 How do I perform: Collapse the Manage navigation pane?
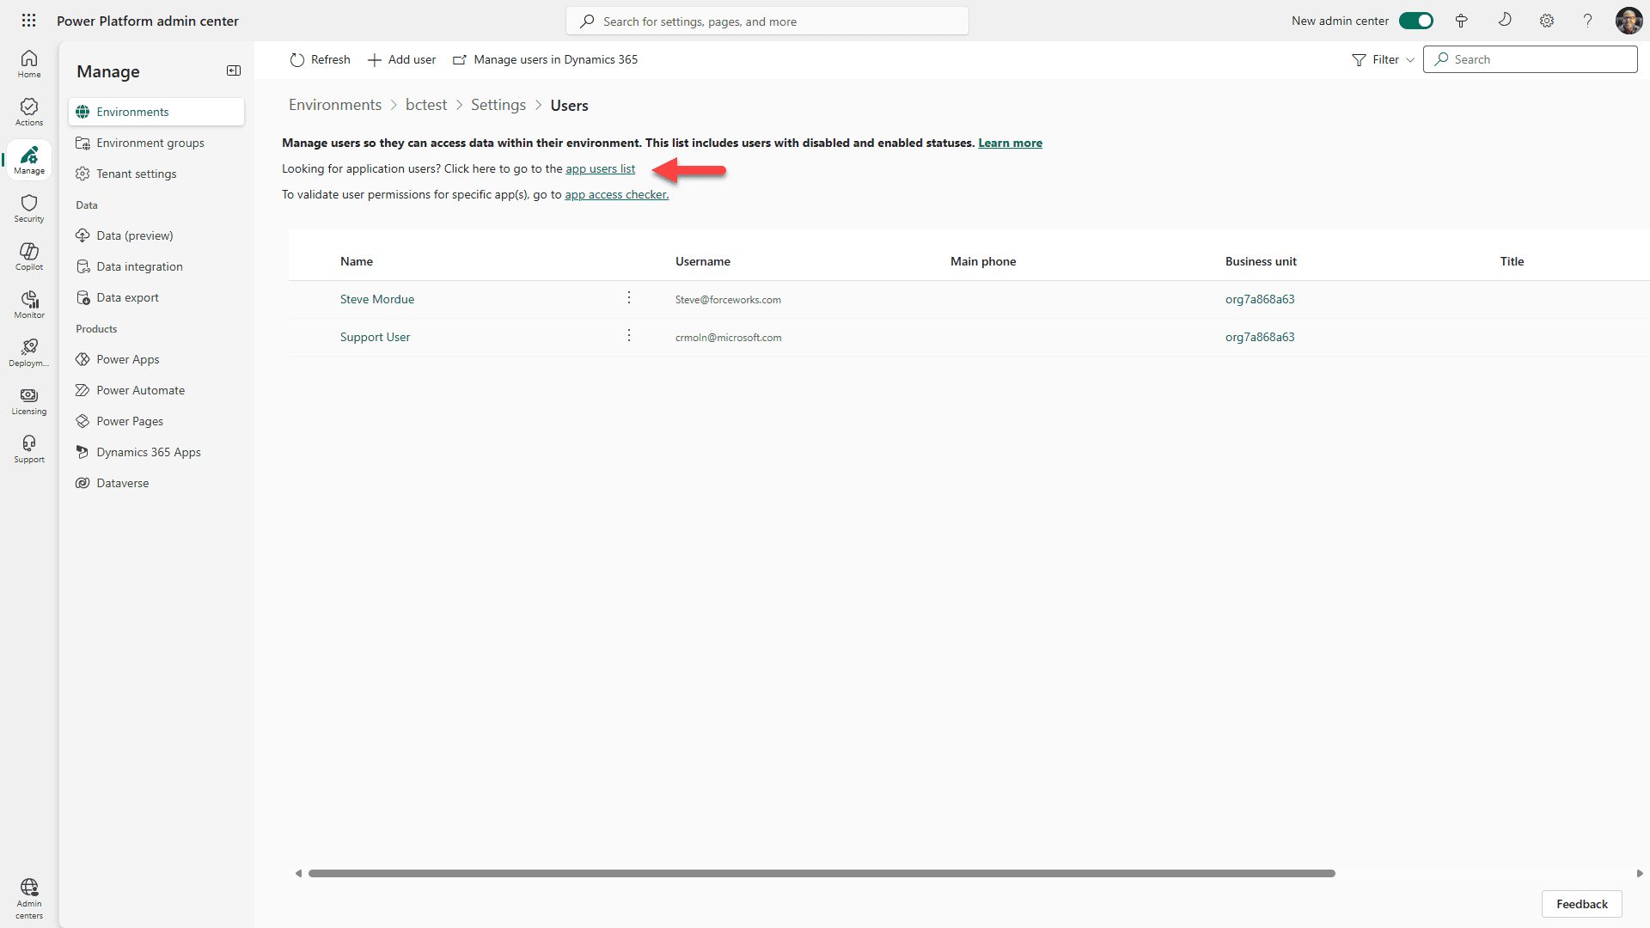click(x=233, y=70)
